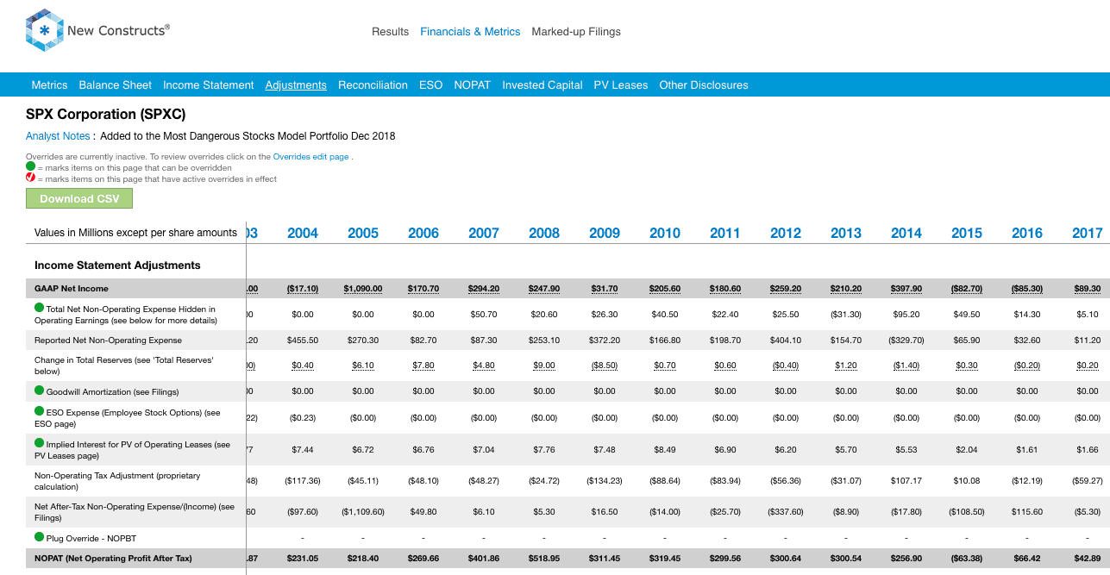
Task: Open the NOPAT tab
Action: (472, 84)
